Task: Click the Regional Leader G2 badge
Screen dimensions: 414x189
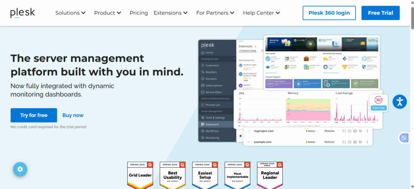Action: (270, 175)
